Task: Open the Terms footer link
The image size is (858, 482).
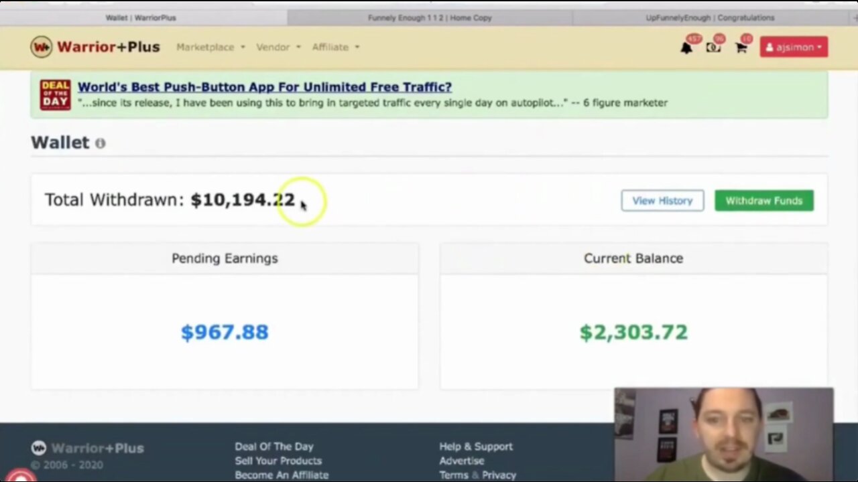Action: point(454,475)
